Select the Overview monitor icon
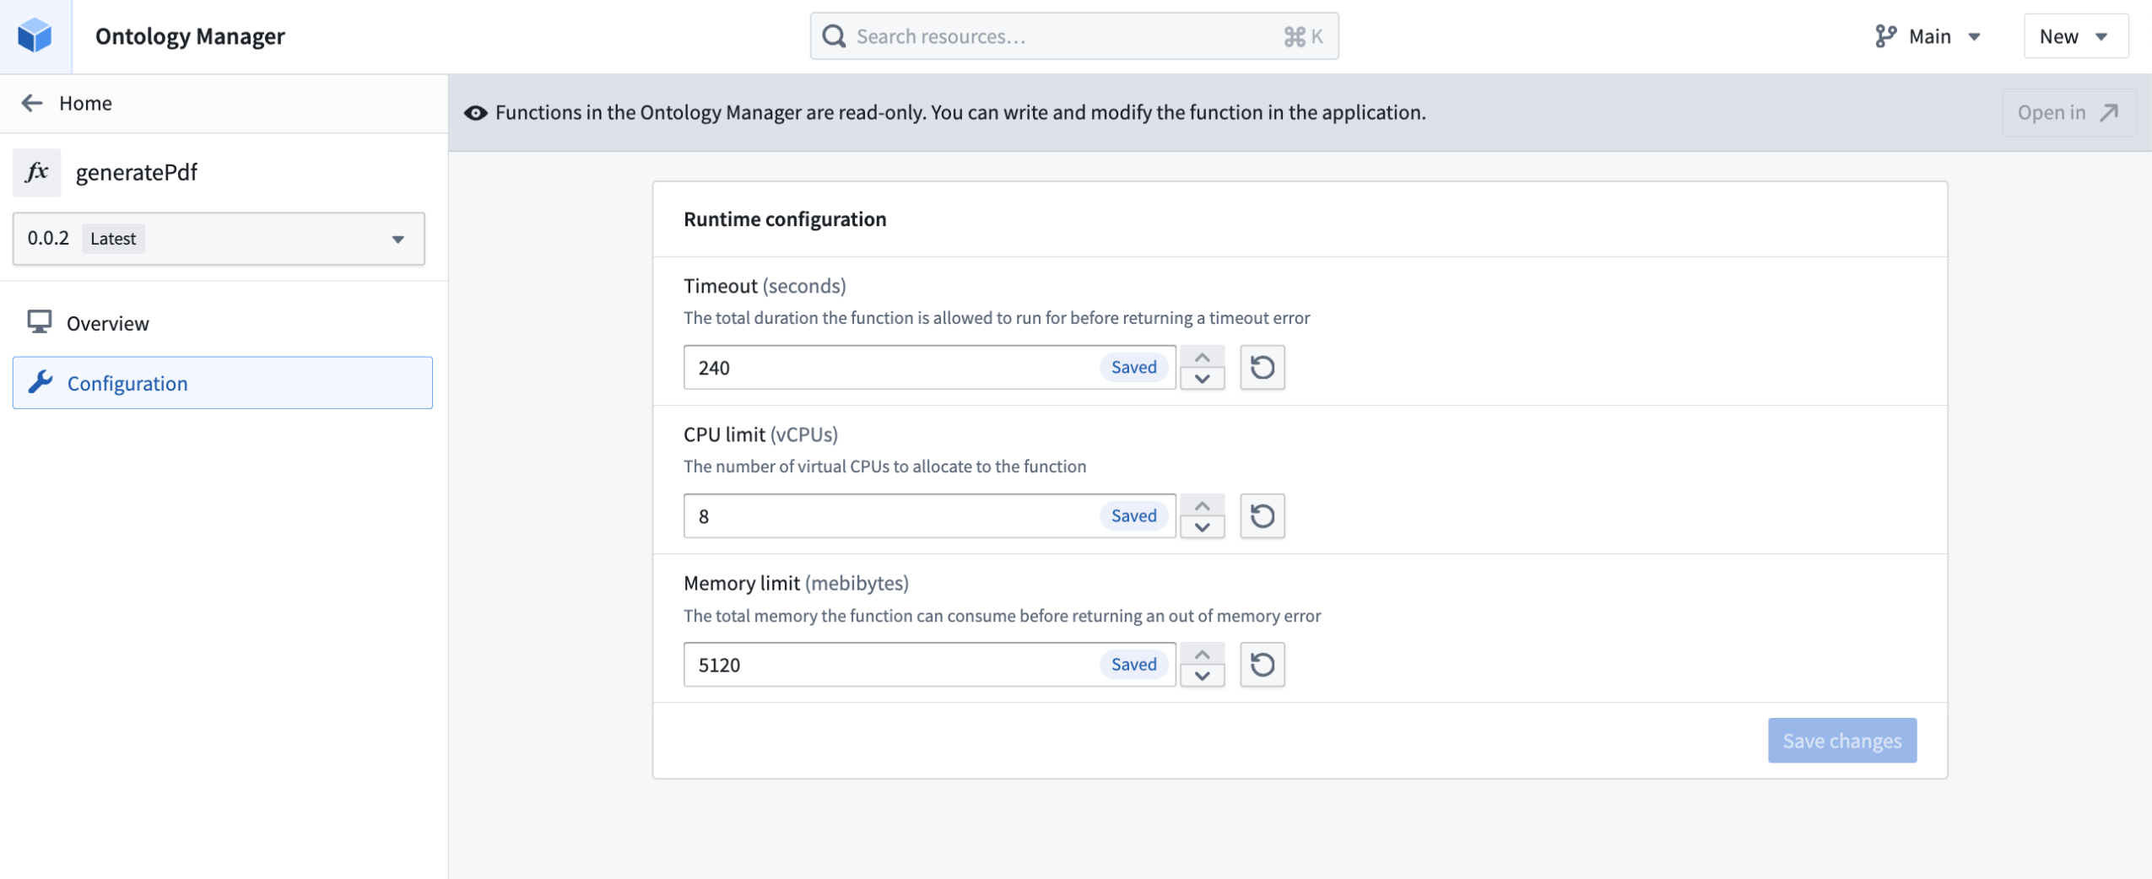 tap(39, 322)
